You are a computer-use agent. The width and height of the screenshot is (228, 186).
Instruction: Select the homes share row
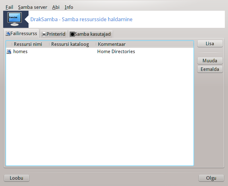[x=100, y=52]
